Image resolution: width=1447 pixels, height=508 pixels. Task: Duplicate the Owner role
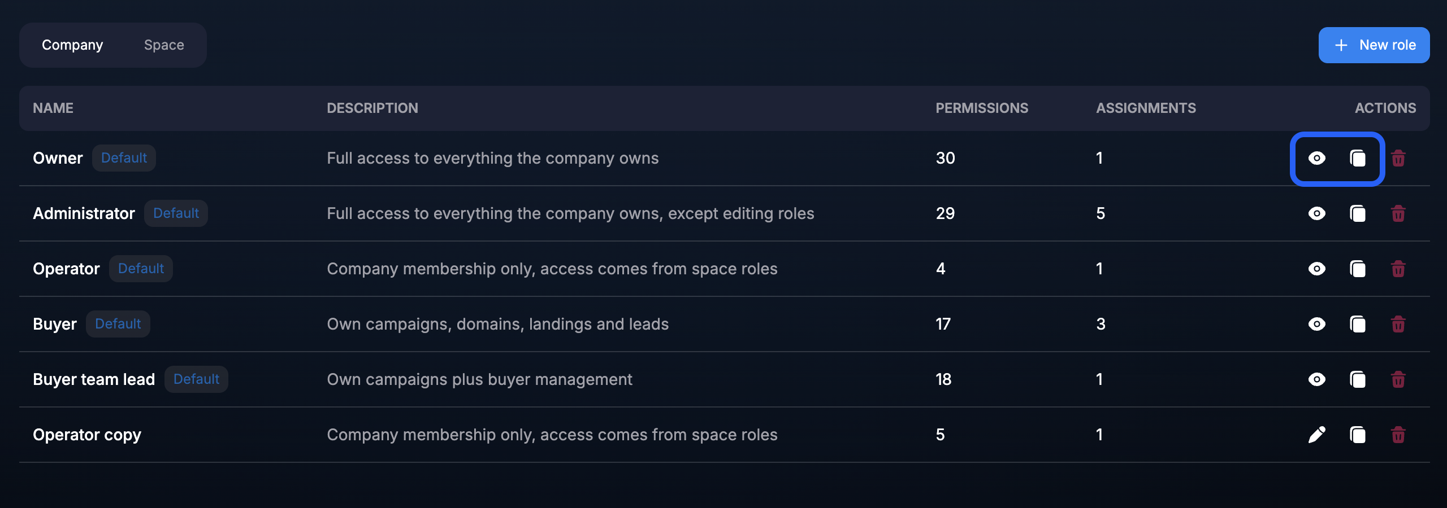(1358, 158)
